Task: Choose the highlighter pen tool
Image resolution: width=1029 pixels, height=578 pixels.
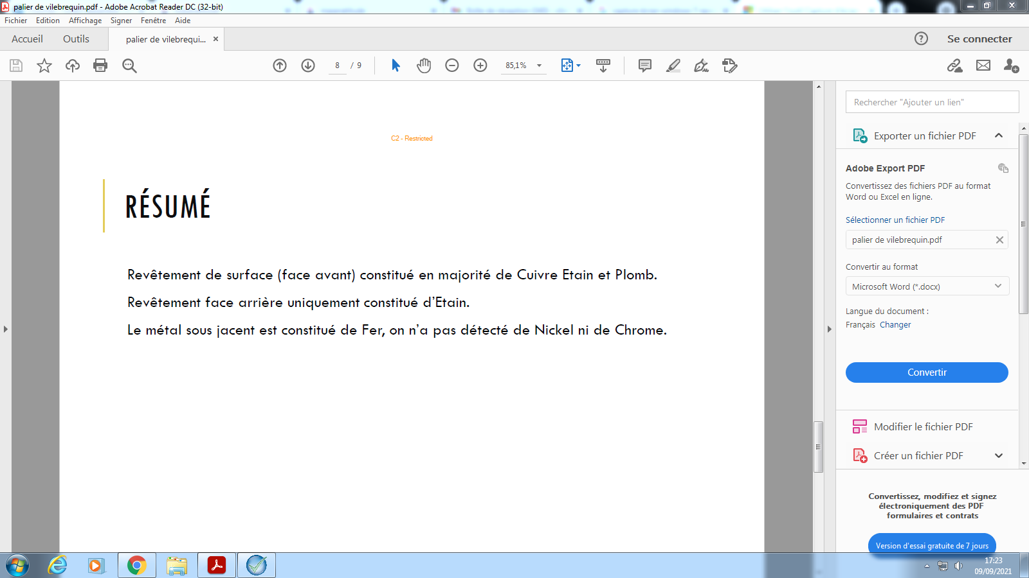Action: tap(673, 66)
